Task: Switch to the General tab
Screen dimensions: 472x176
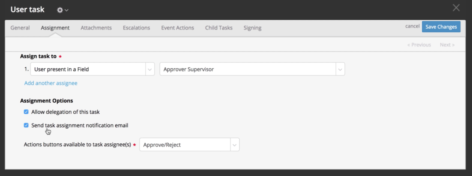Action: (x=20, y=28)
